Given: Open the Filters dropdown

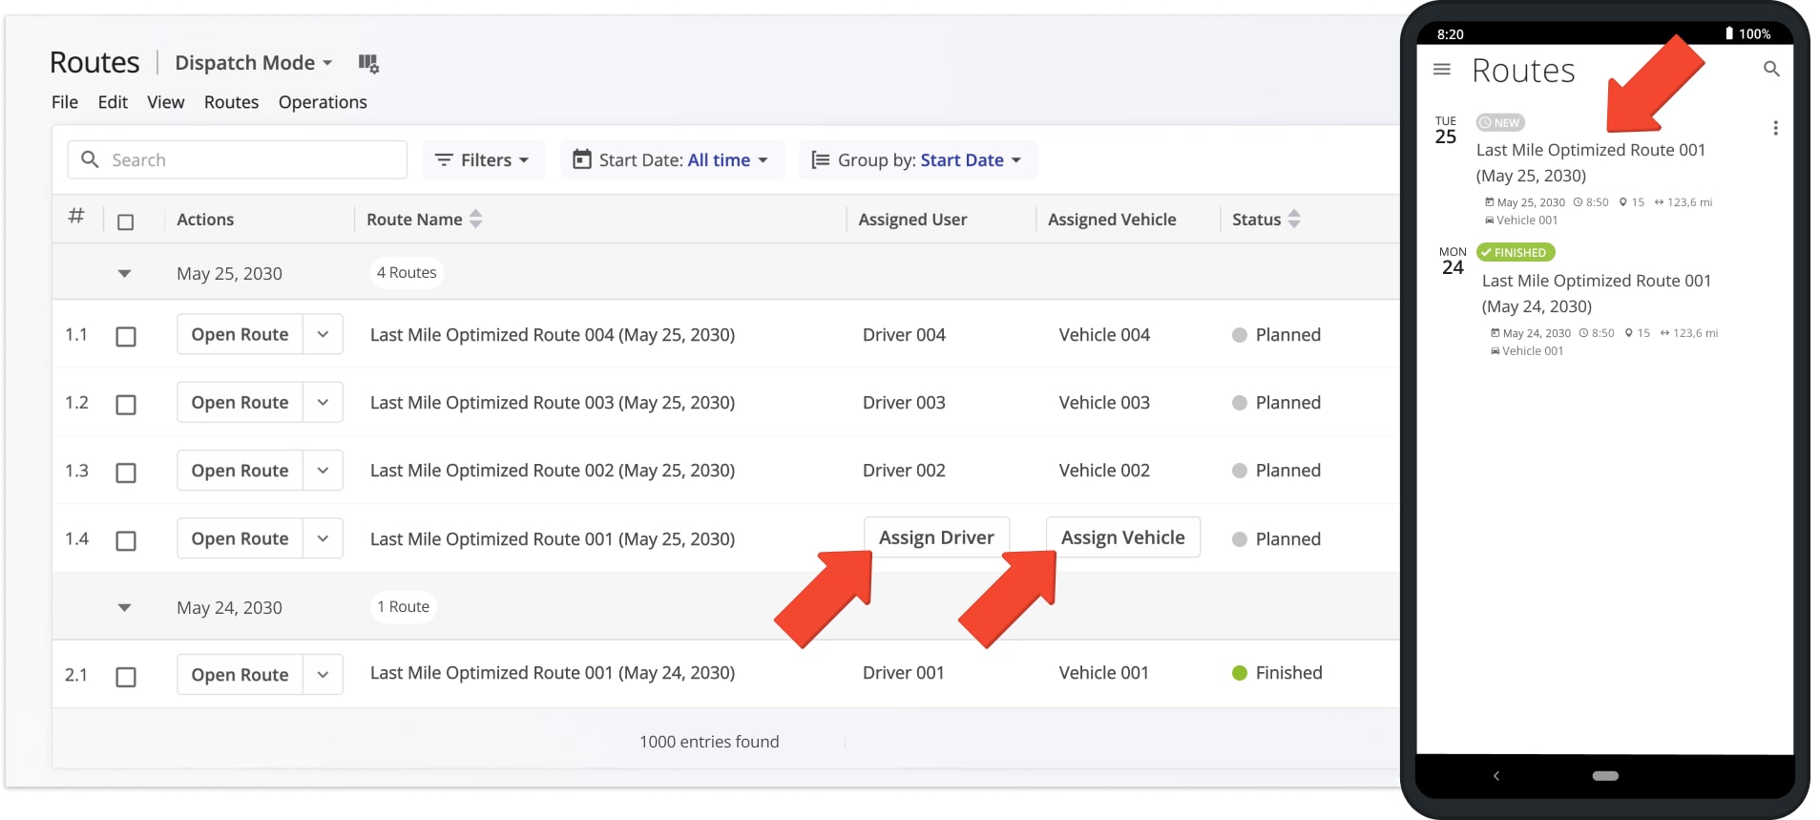Looking at the screenshot, I should coord(483,159).
